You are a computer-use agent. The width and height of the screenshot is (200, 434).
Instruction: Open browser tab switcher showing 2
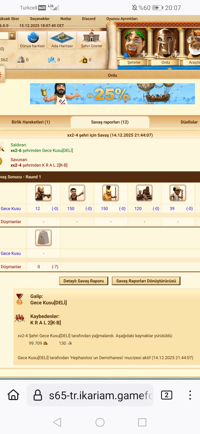pos(167,395)
